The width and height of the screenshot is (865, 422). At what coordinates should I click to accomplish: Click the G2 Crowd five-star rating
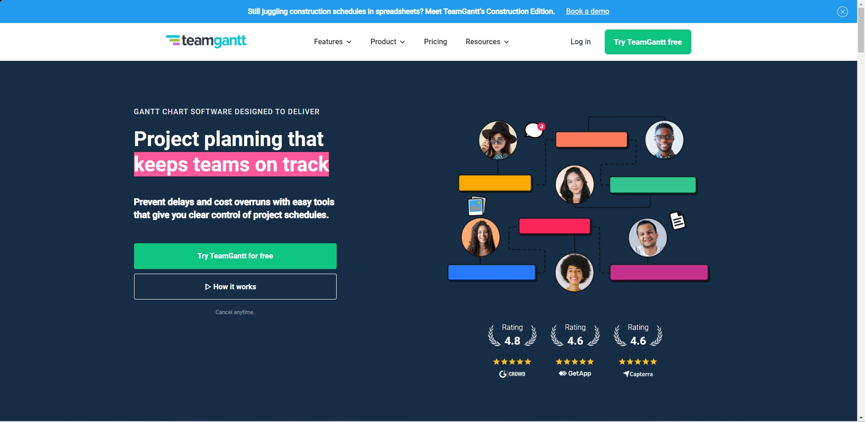pos(512,362)
